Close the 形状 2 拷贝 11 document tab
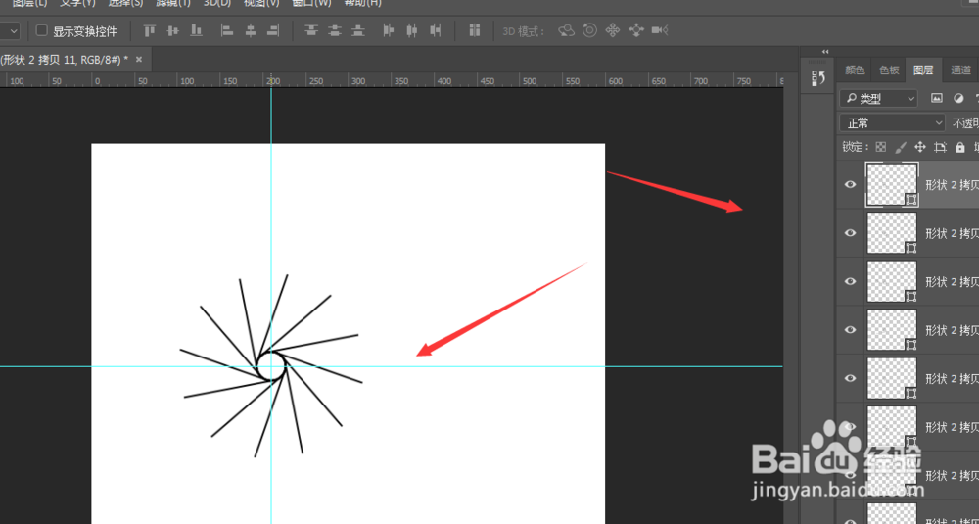Screen dimensions: 979x524 tap(139, 60)
